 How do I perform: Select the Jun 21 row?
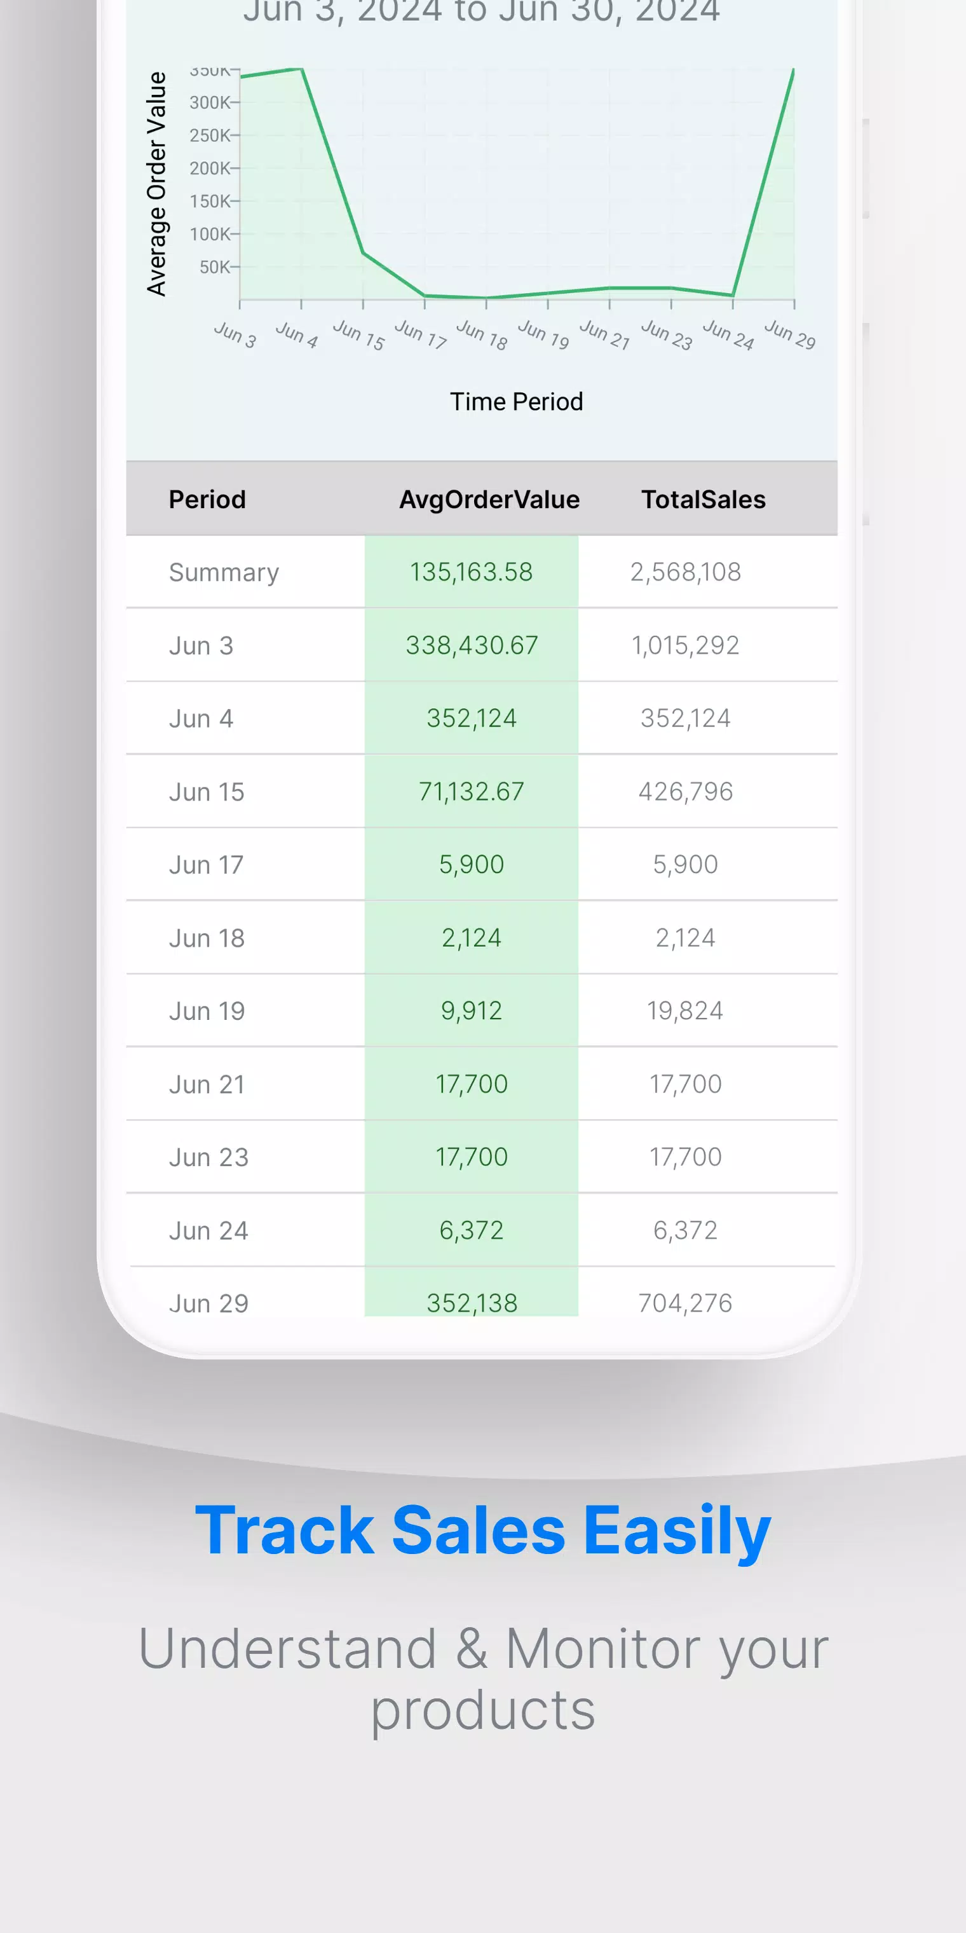pyautogui.click(x=482, y=1084)
